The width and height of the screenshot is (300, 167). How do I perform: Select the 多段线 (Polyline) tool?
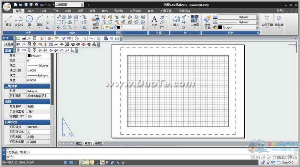click(19, 21)
